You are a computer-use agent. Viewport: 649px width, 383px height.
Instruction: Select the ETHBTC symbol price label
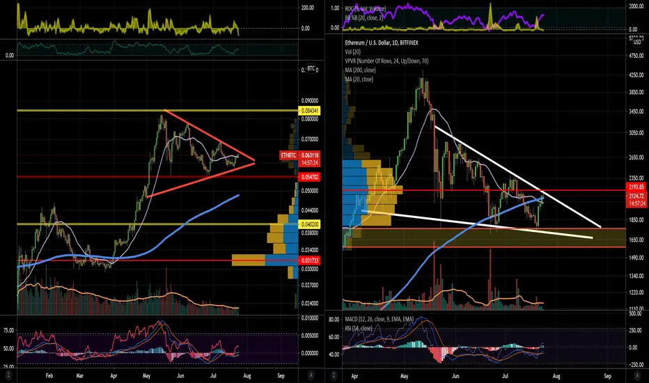pos(288,155)
